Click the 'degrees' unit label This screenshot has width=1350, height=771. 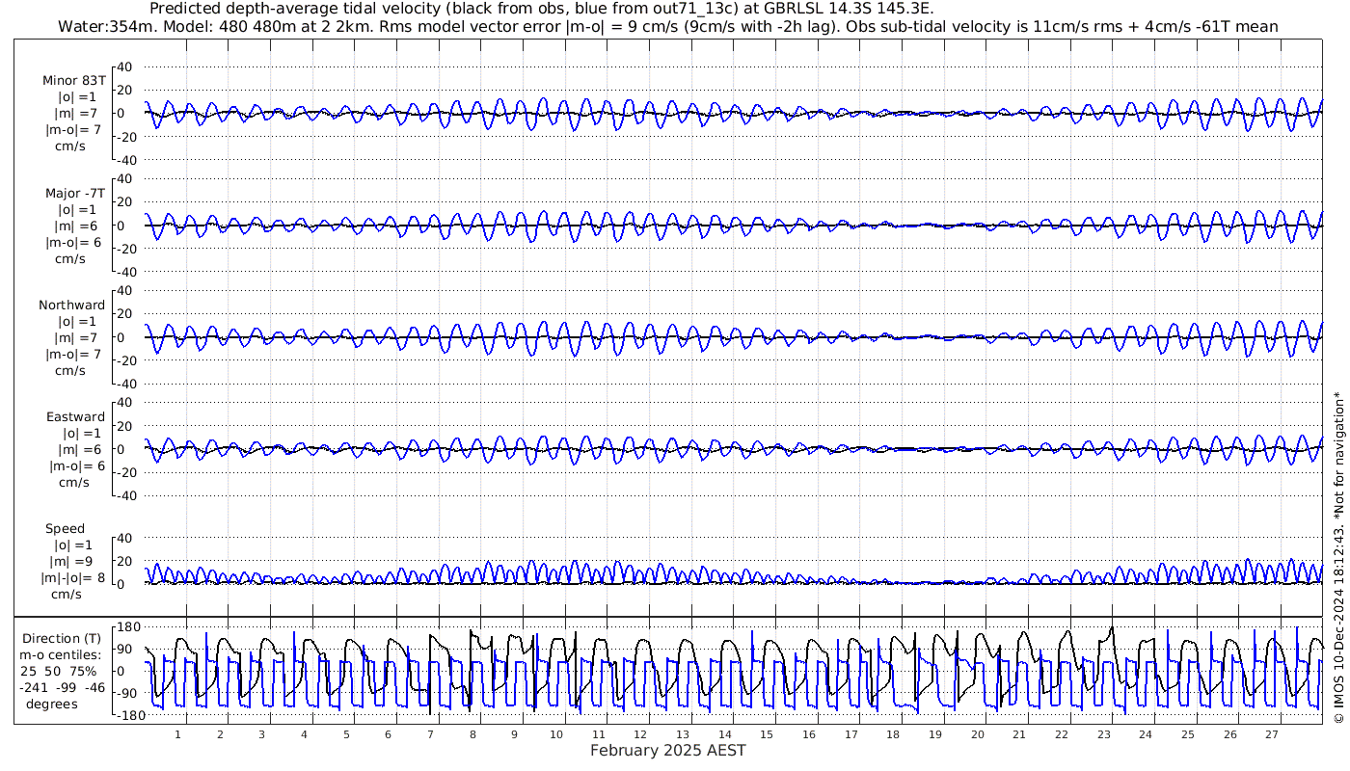[x=52, y=704]
